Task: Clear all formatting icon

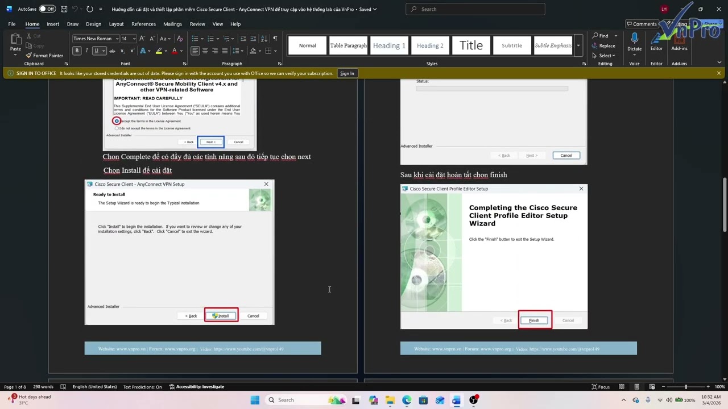Action: (x=180, y=39)
